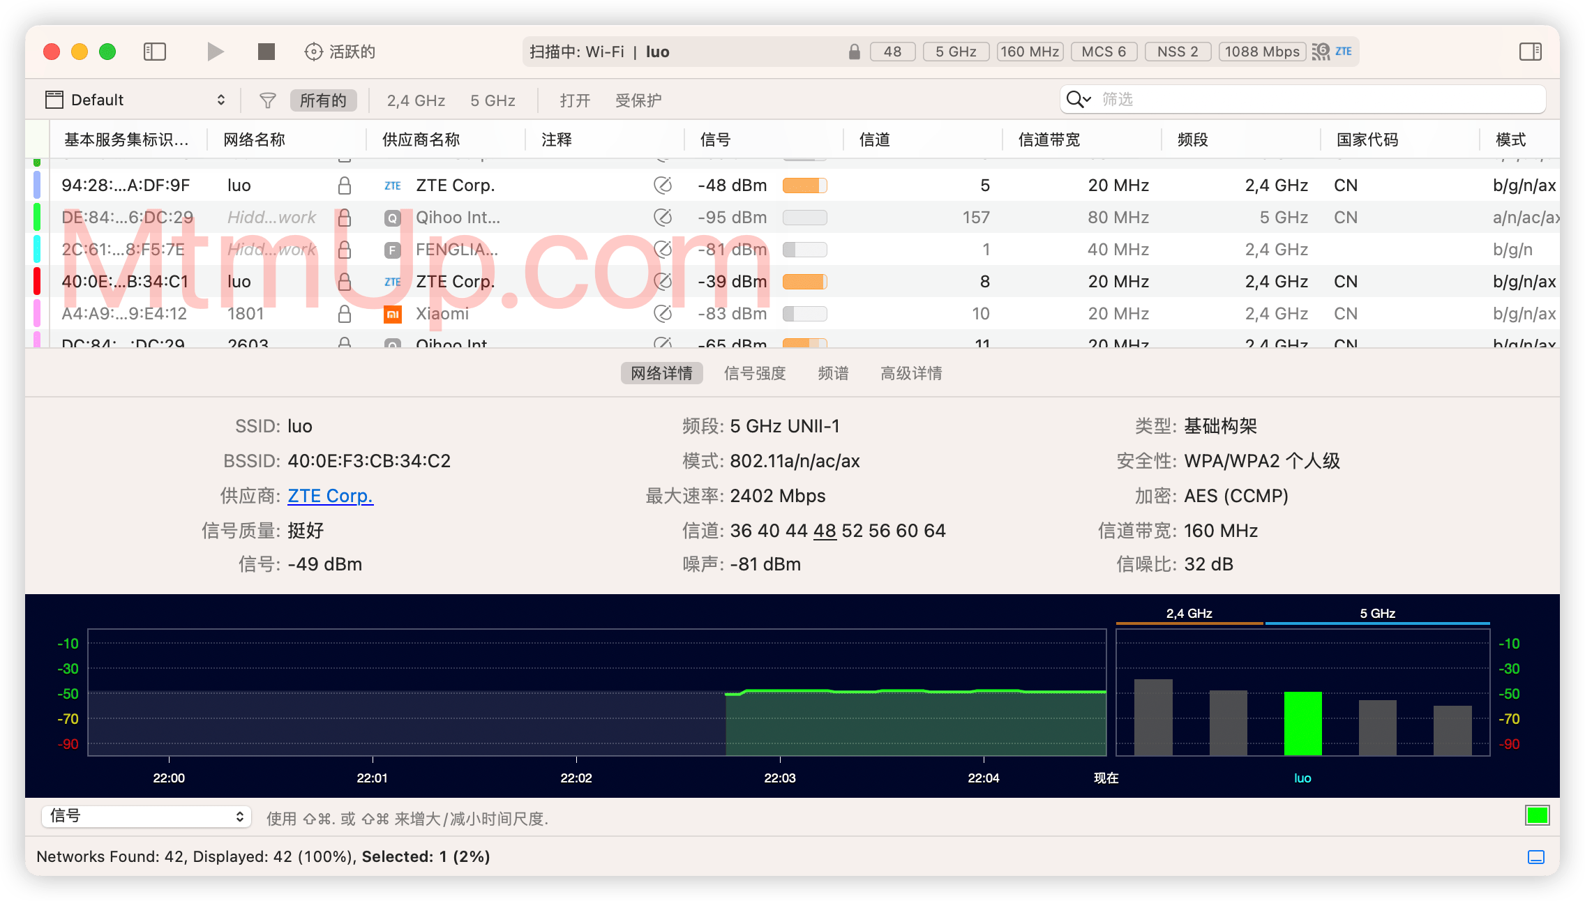Enable the 受保护 protected networks filter
The width and height of the screenshot is (1585, 901).
[x=638, y=100]
